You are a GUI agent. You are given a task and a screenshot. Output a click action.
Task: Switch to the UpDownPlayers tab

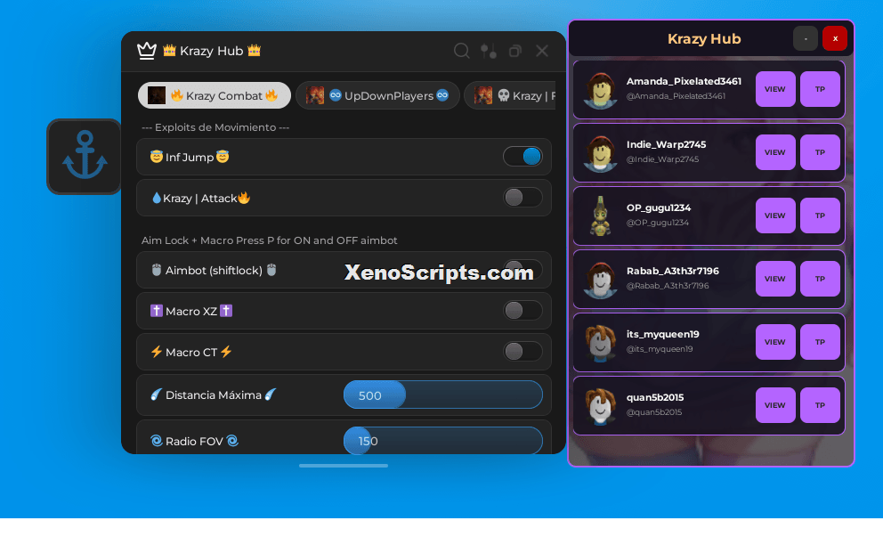click(377, 96)
